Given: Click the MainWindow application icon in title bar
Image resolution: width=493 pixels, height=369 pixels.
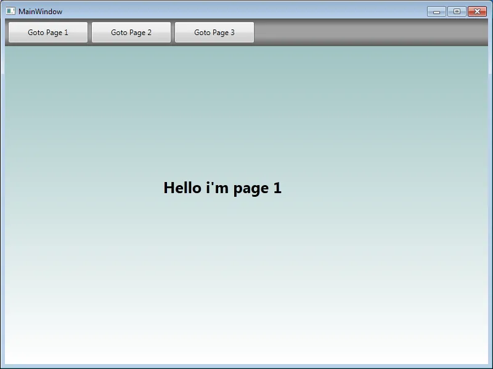Looking at the screenshot, I should (x=10, y=11).
